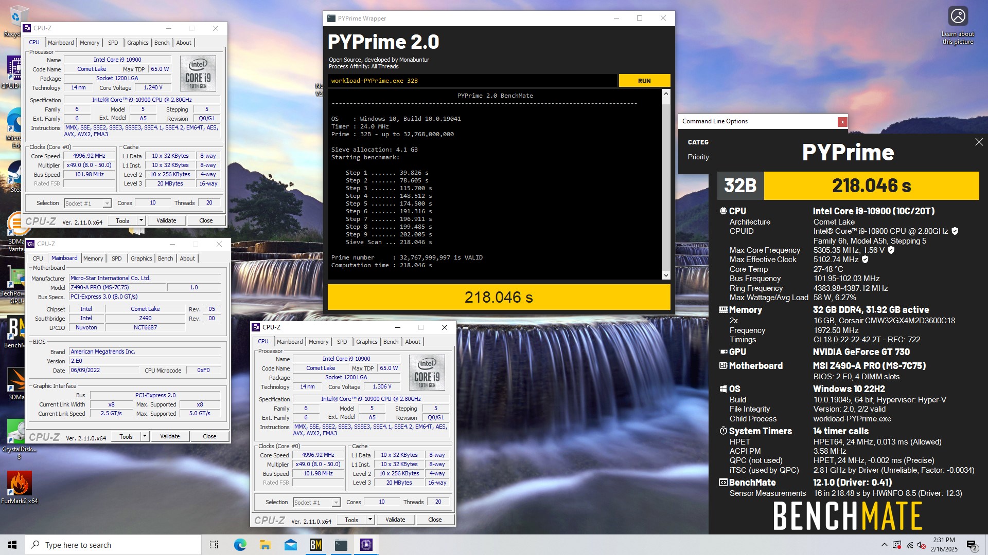Open Task View on the taskbar
The image size is (988, 555).
click(x=214, y=545)
